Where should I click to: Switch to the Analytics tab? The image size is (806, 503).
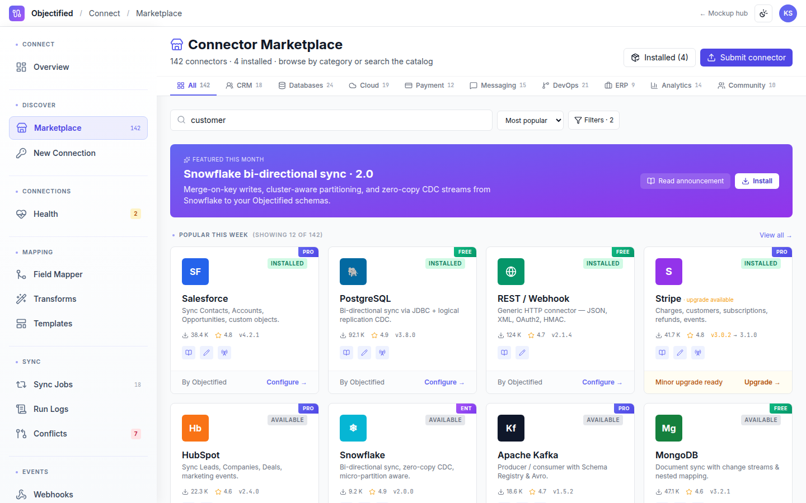click(x=676, y=86)
